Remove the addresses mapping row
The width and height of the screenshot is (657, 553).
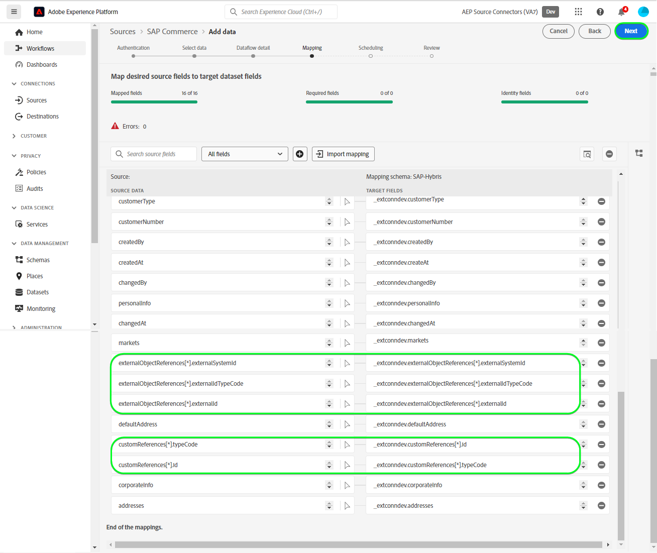click(x=601, y=506)
